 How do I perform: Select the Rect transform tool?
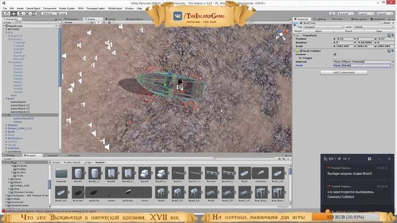pos(33,14)
